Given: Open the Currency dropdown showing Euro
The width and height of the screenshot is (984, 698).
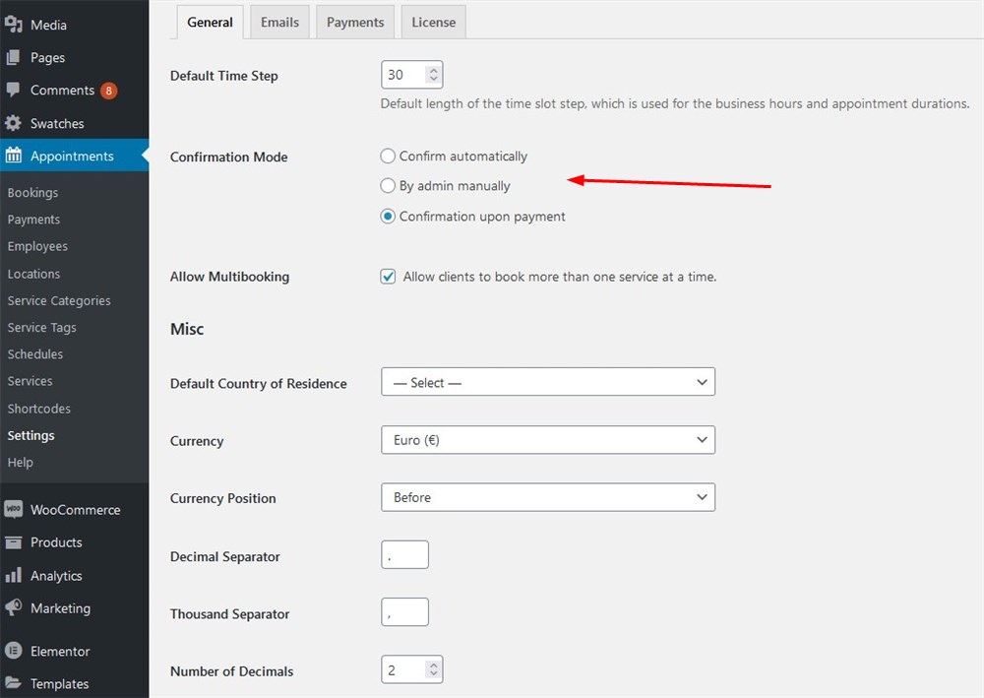Looking at the screenshot, I should tap(547, 440).
